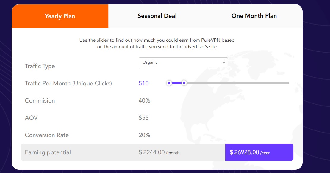
Task: Click the purple $26928.00 per year box
Action: coord(259,152)
